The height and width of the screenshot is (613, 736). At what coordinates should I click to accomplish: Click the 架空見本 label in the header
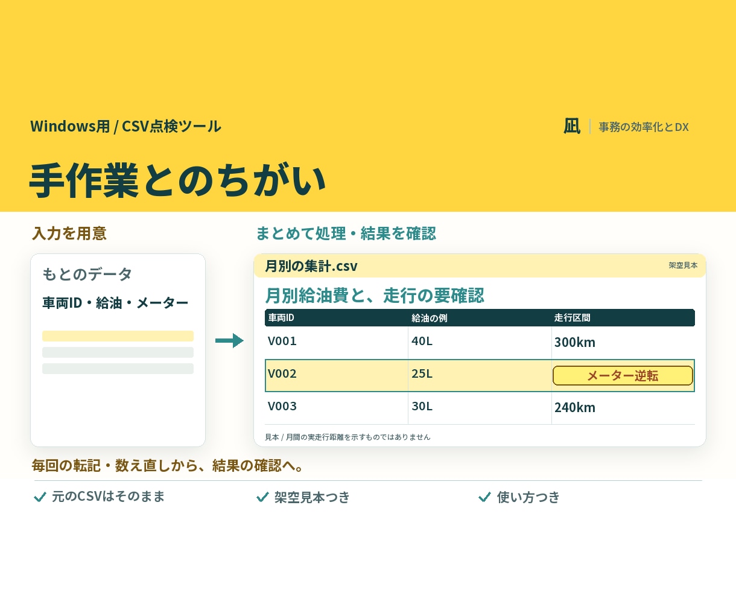point(683,265)
